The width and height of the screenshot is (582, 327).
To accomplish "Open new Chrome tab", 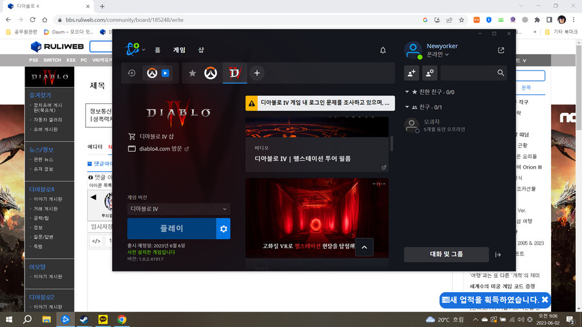I will (102, 6).
